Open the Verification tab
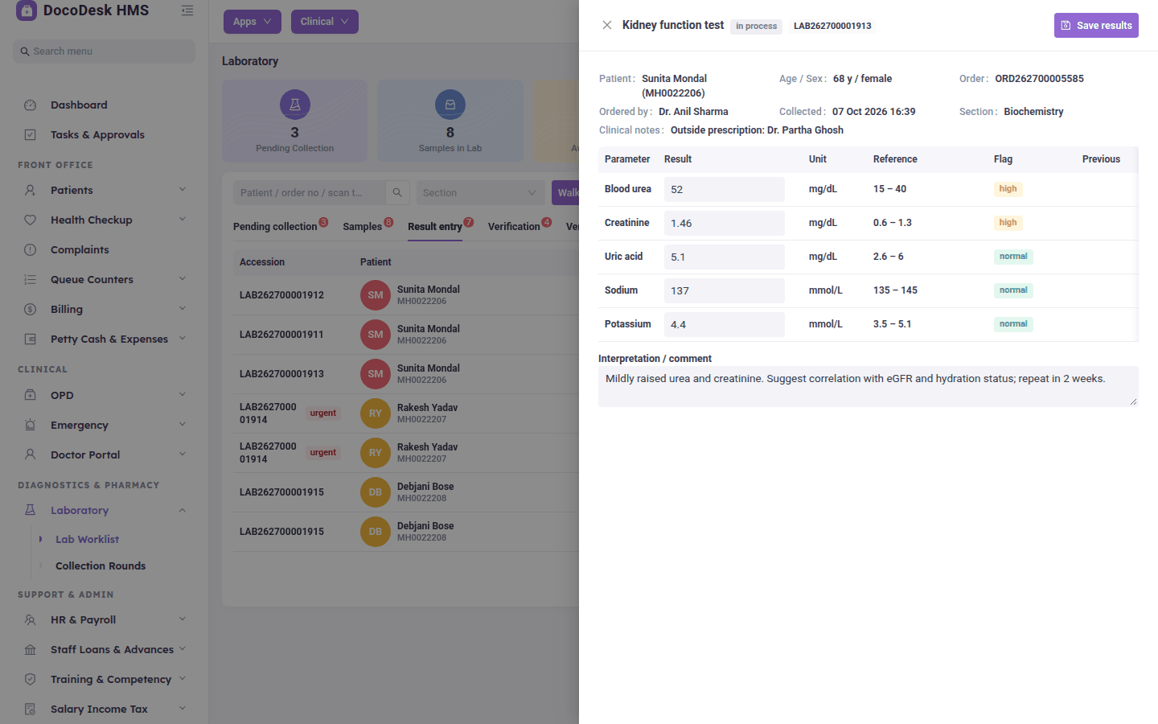The width and height of the screenshot is (1158, 724). (x=514, y=226)
